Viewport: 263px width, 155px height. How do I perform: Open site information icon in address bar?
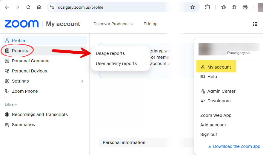[52, 7]
